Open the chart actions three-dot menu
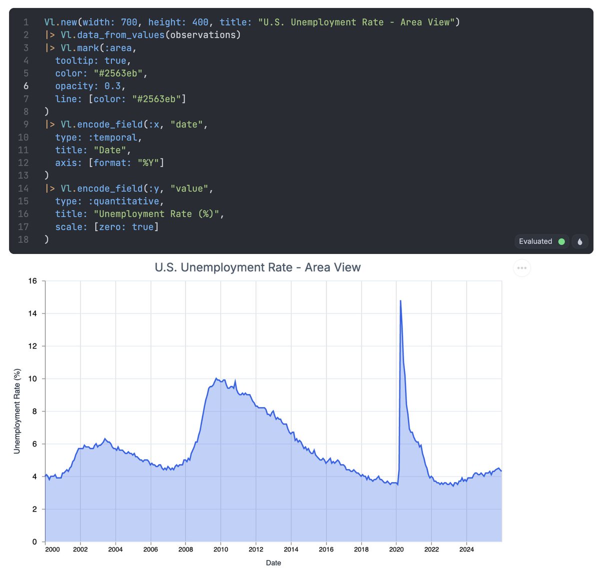This screenshot has height=571, width=600. 521,268
